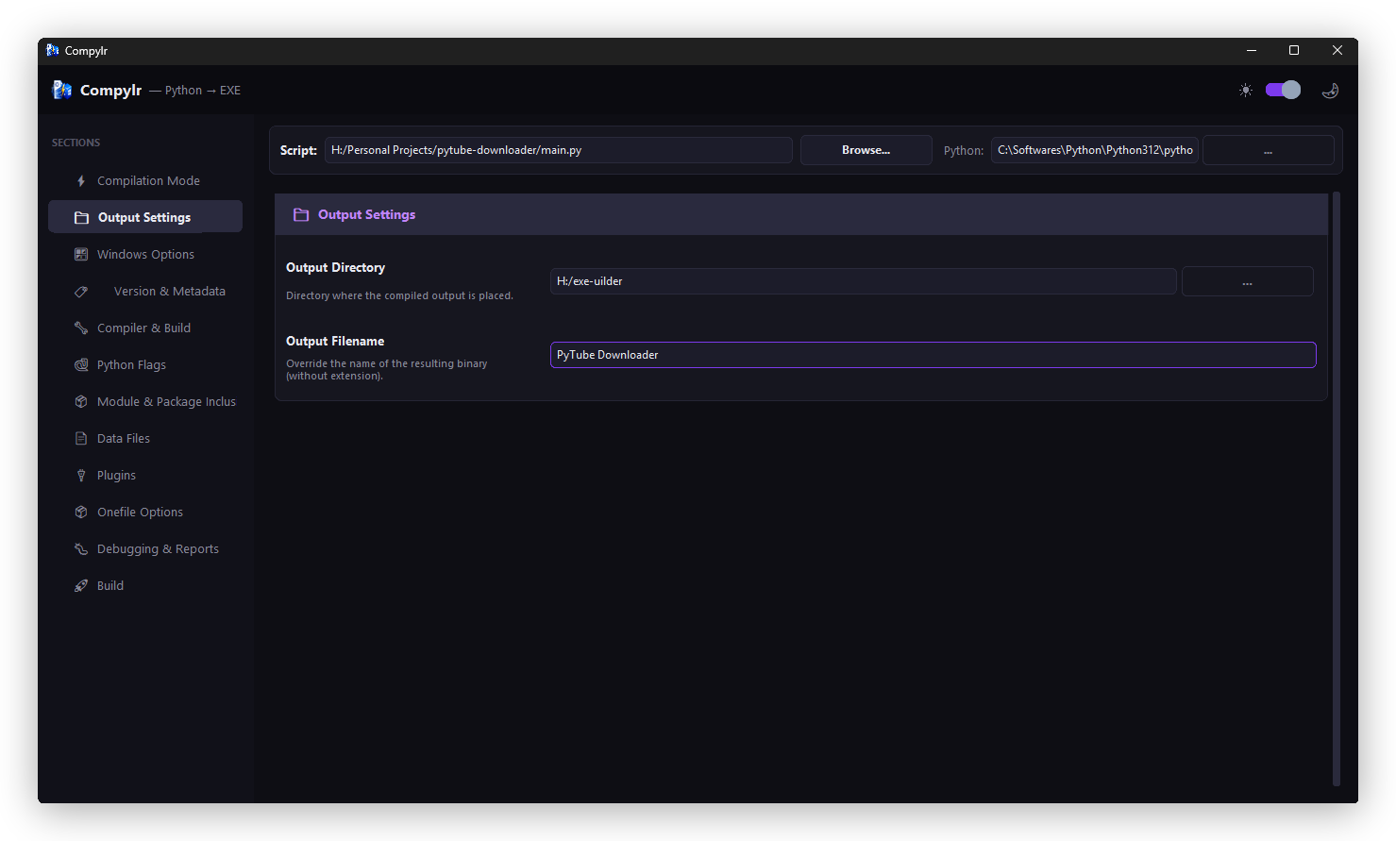Click the Compiler & Build wrench icon

coord(81,328)
